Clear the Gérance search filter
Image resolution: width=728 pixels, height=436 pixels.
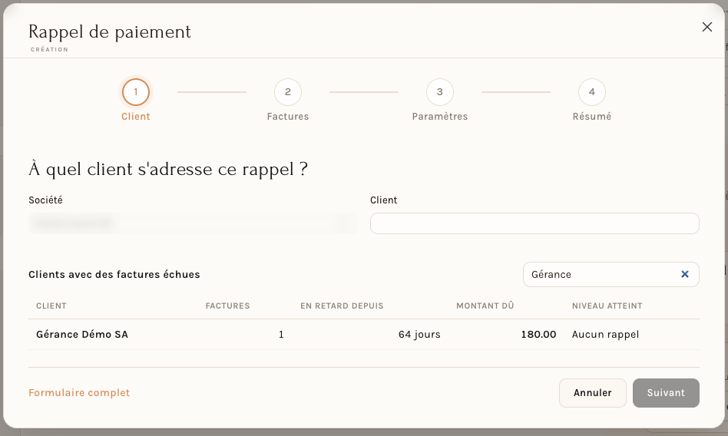(x=684, y=274)
